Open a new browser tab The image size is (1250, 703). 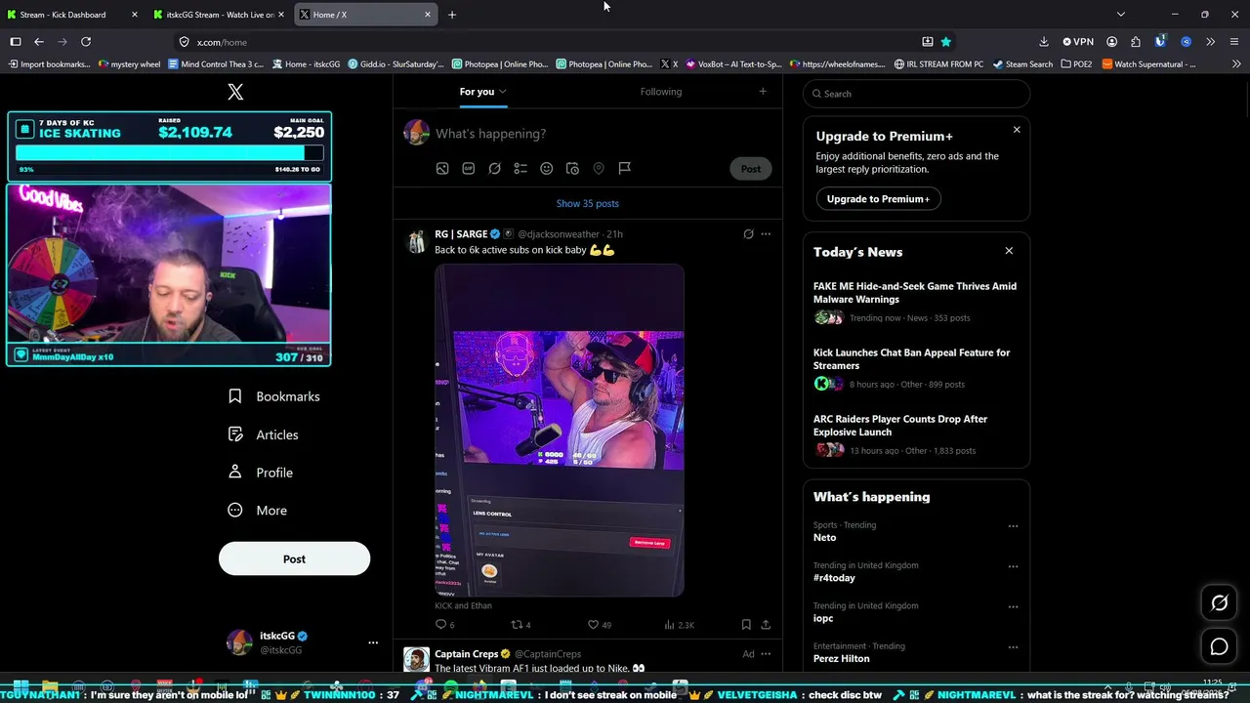(x=452, y=15)
